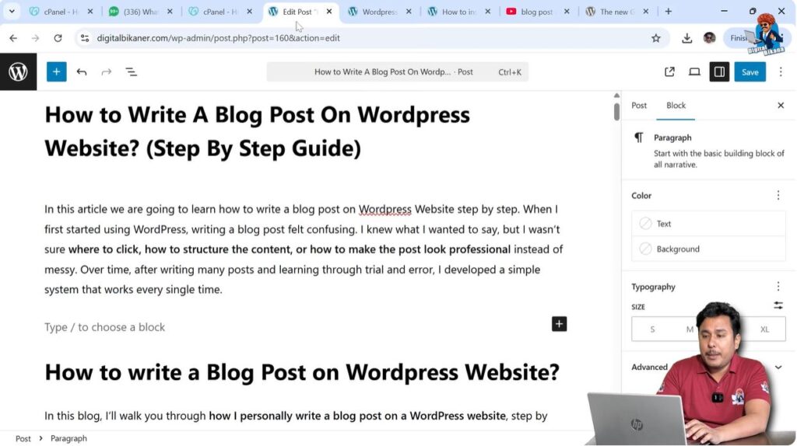Open the editor Options three-dot menu
Image resolution: width=797 pixels, height=446 pixels.
(x=781, y=72)
